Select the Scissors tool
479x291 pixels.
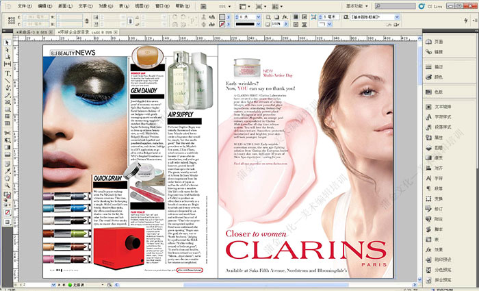pyautogui.click(x=8, y=133)
